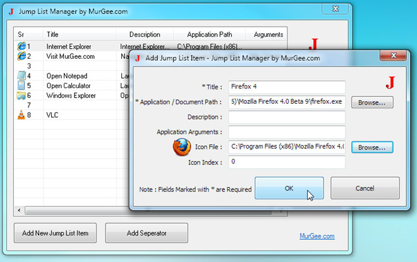
Task: Close the Jump List Manager main window
Action: tap(335, 9)
